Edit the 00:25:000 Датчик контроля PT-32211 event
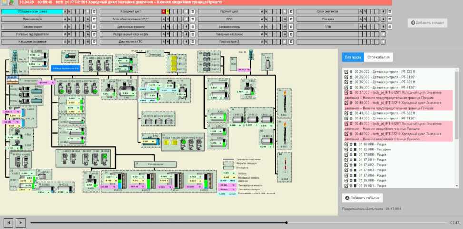The width and height of the screenshot is (463, 229). 346,72
